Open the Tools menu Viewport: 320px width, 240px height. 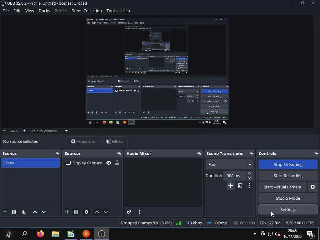[x=112, y=11]
